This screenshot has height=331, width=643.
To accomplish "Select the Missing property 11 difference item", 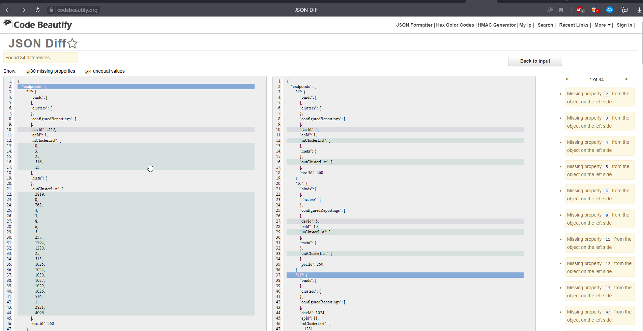I will [x=600, y=243].
